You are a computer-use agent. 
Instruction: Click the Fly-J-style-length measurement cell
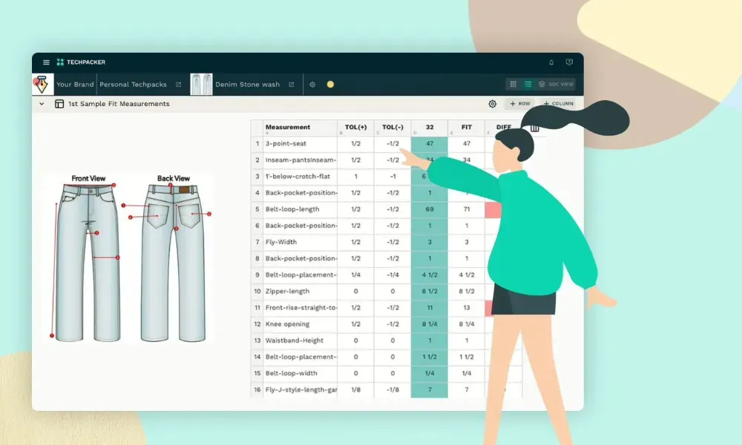click(300, 389)
